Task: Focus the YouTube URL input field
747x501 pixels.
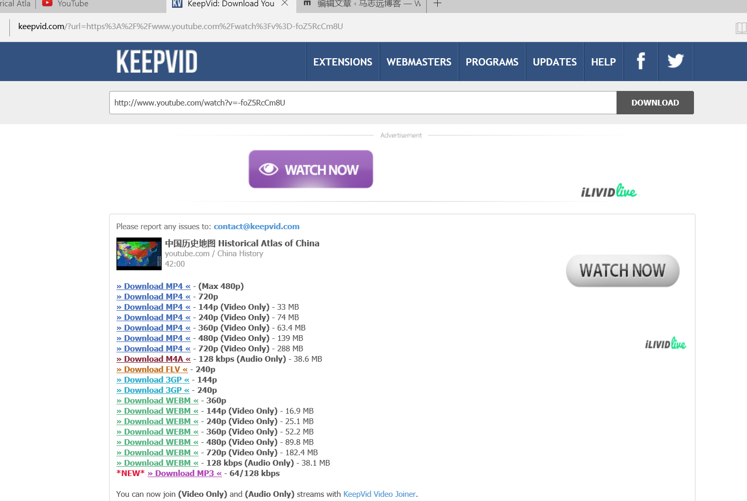Action: [x=363, y=102]
